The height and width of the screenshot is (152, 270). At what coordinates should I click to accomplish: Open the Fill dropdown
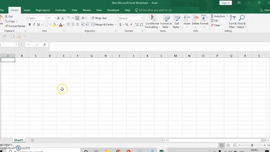pyautogui.click(x=215, y=21)
